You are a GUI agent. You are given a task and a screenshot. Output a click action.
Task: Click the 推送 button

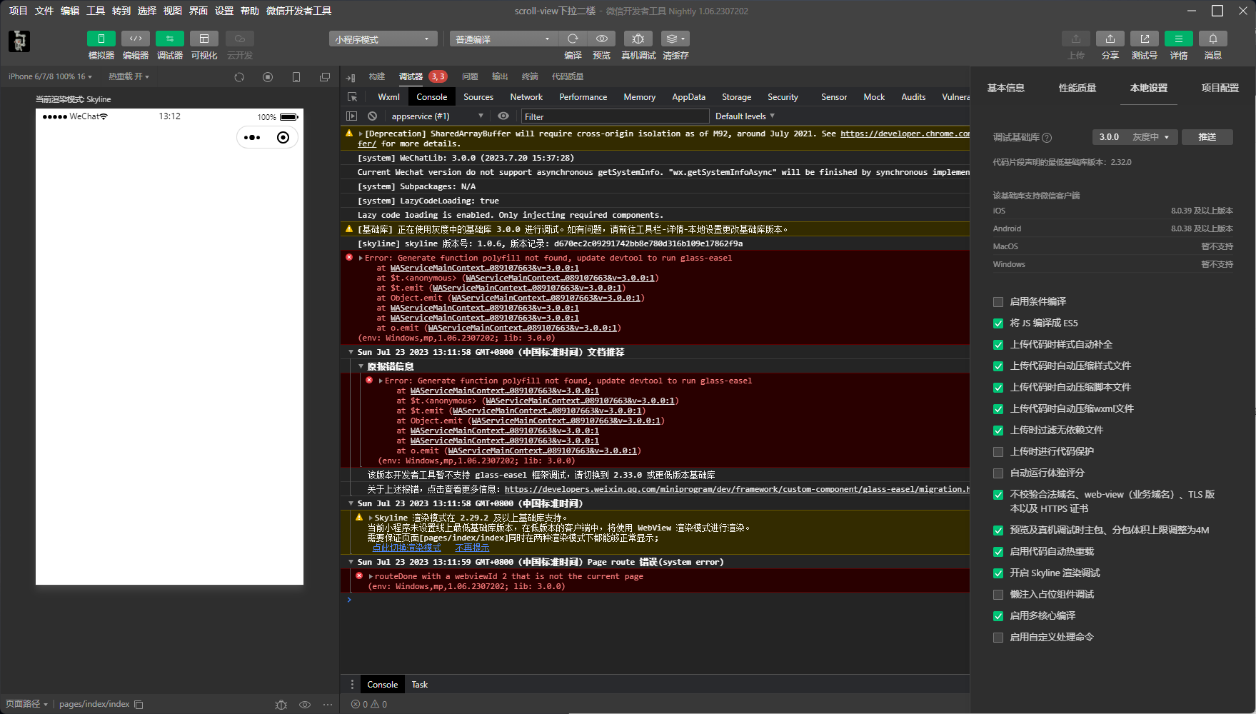(1207, 137)
